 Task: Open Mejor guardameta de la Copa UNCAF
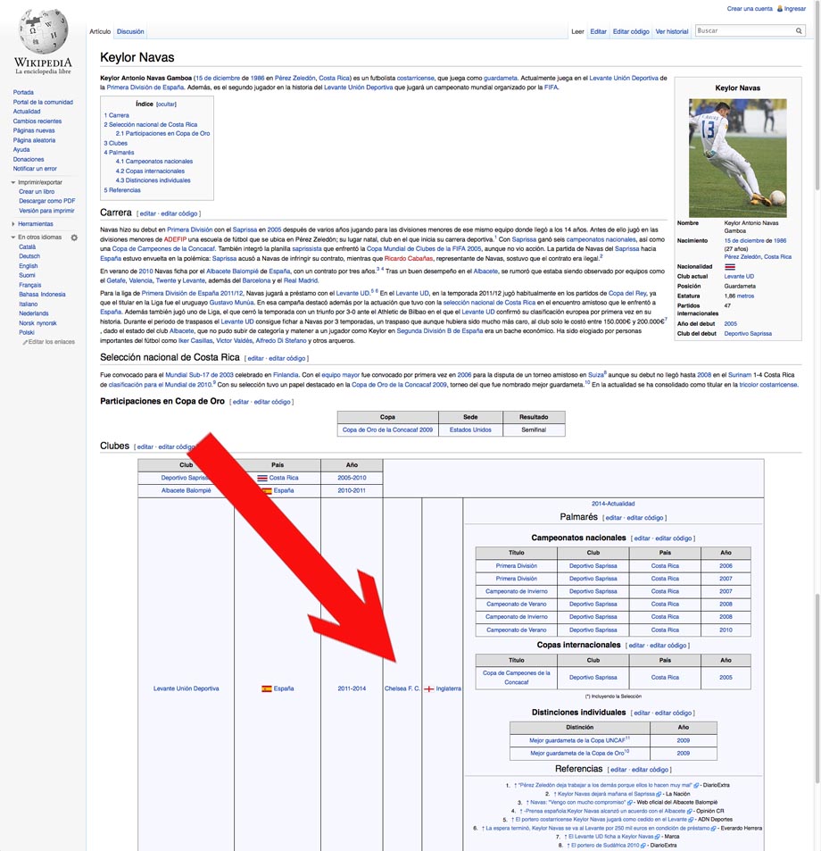coord(577,740)
